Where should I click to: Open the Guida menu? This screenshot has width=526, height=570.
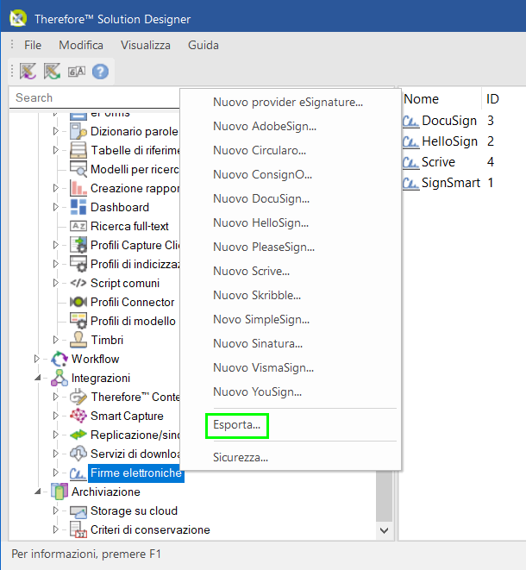tap(204, 45)
